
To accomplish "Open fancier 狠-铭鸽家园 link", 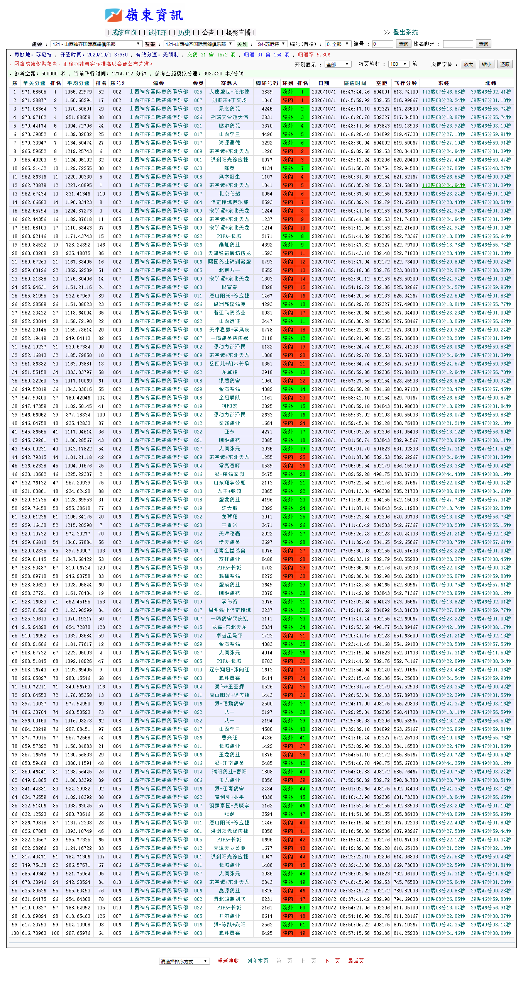I will pyautogui.click(x=229, y=474).
